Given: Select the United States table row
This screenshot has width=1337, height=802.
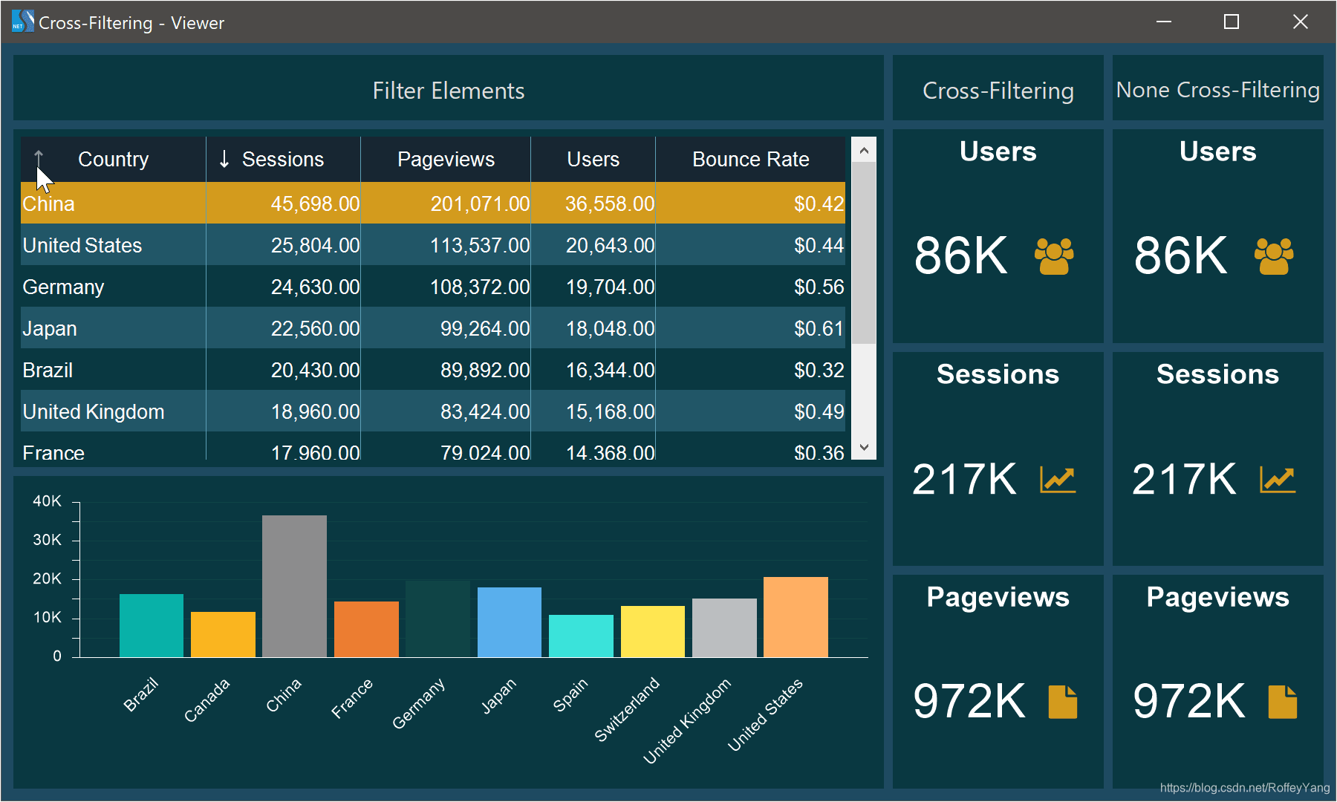Looking at the screenshot, I should tap(433, 245).
